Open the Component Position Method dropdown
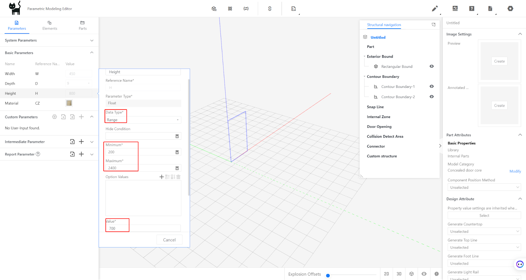Viewport: 526px width, 280px height. 484,188
